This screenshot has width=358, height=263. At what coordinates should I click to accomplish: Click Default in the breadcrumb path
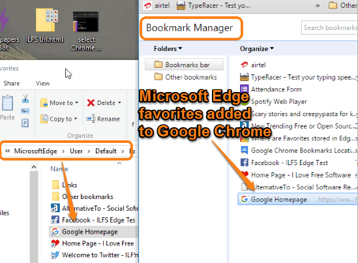106,151
